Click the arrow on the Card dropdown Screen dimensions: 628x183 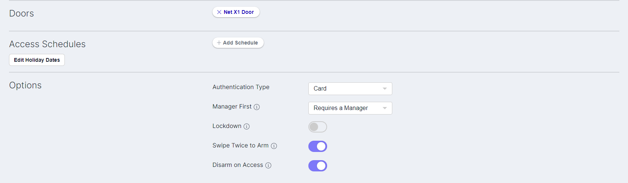[x=384, y=89]
